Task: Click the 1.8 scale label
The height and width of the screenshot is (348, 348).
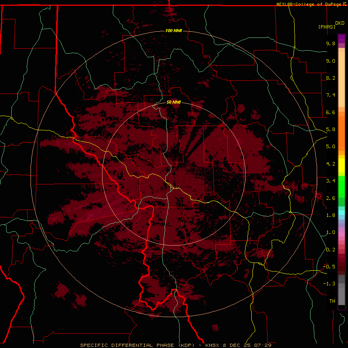Action: pos(331,215)
